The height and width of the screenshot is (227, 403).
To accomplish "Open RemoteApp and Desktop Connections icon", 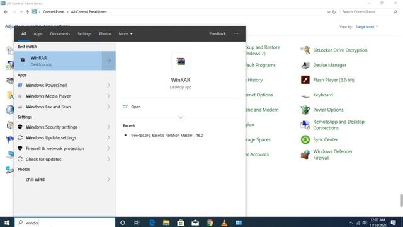I will pyautogui.click(x=305, y=125).
